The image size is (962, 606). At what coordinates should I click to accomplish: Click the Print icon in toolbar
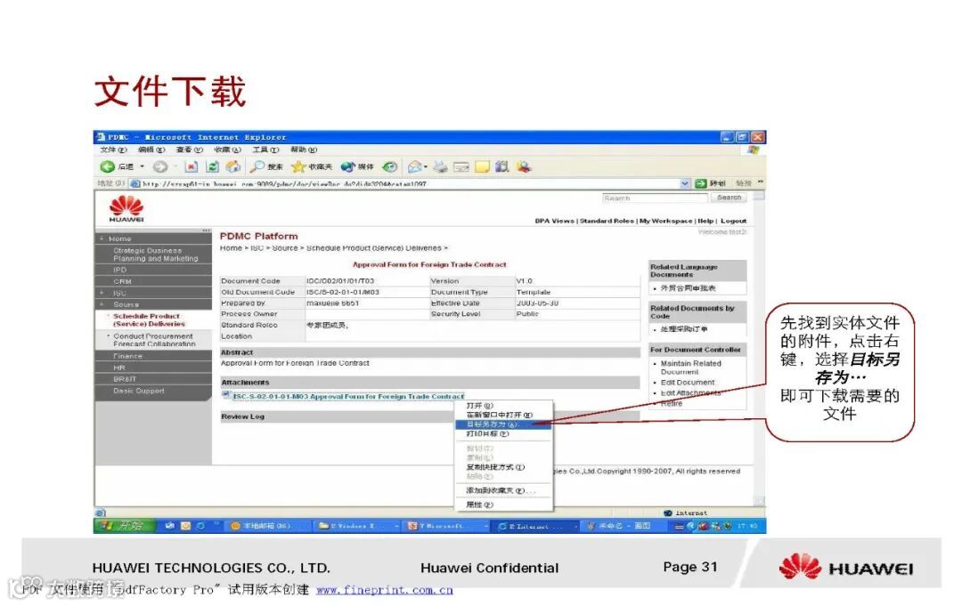[x=440, y=166]
